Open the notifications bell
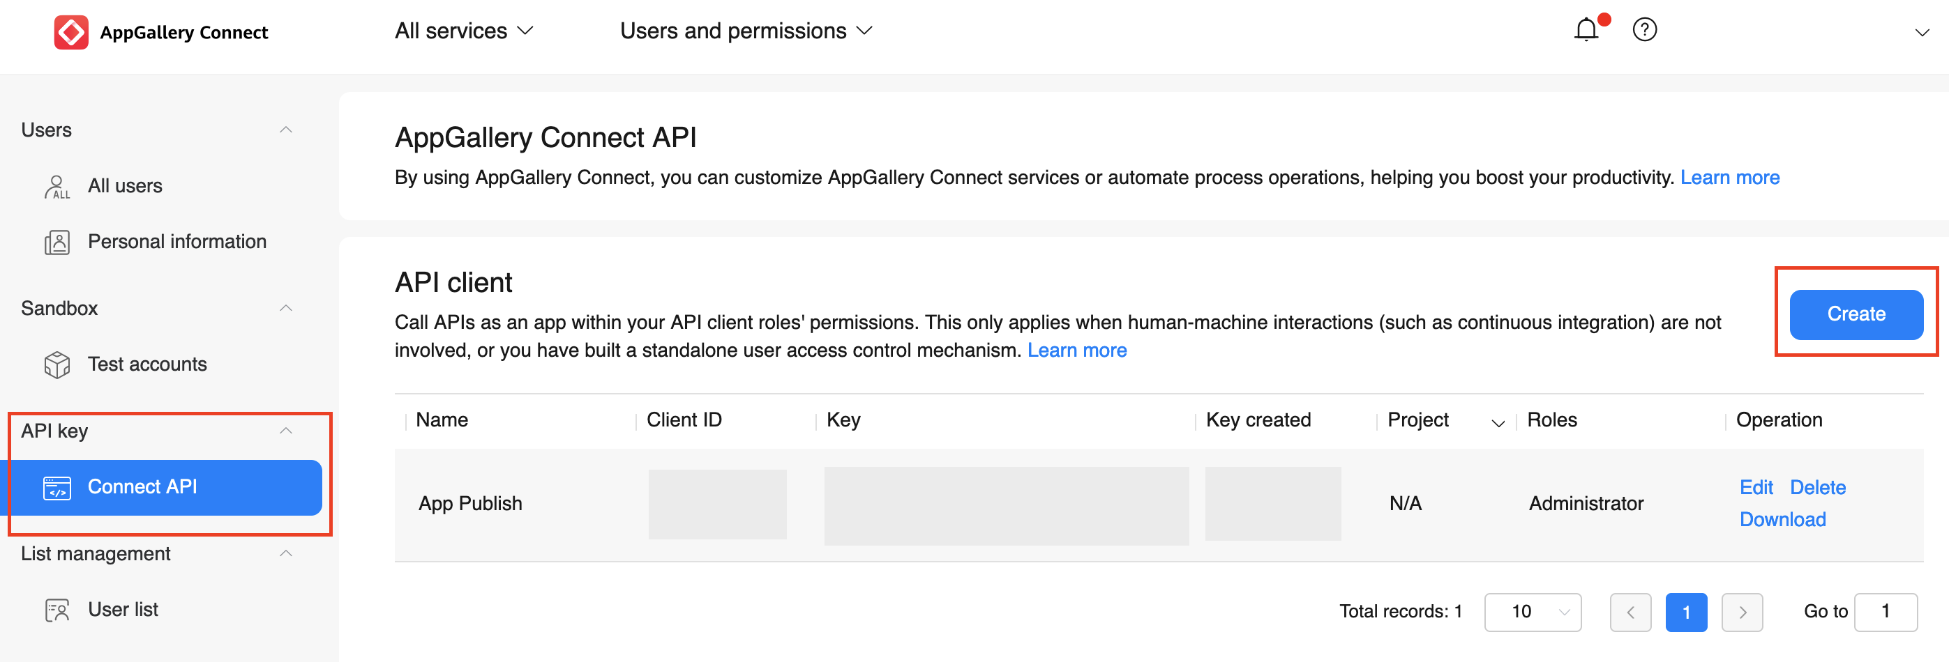Viewport: 1949px width, 662px height. tap(1586, 30)
